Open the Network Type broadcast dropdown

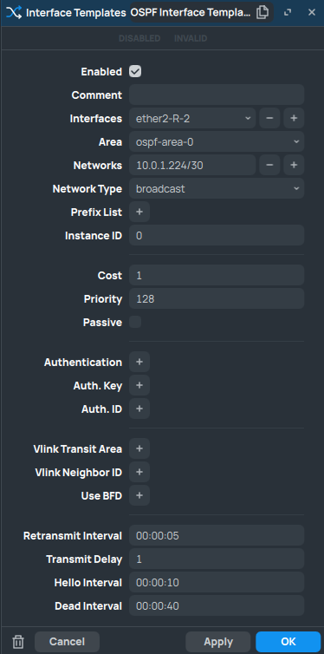(217, 188)
